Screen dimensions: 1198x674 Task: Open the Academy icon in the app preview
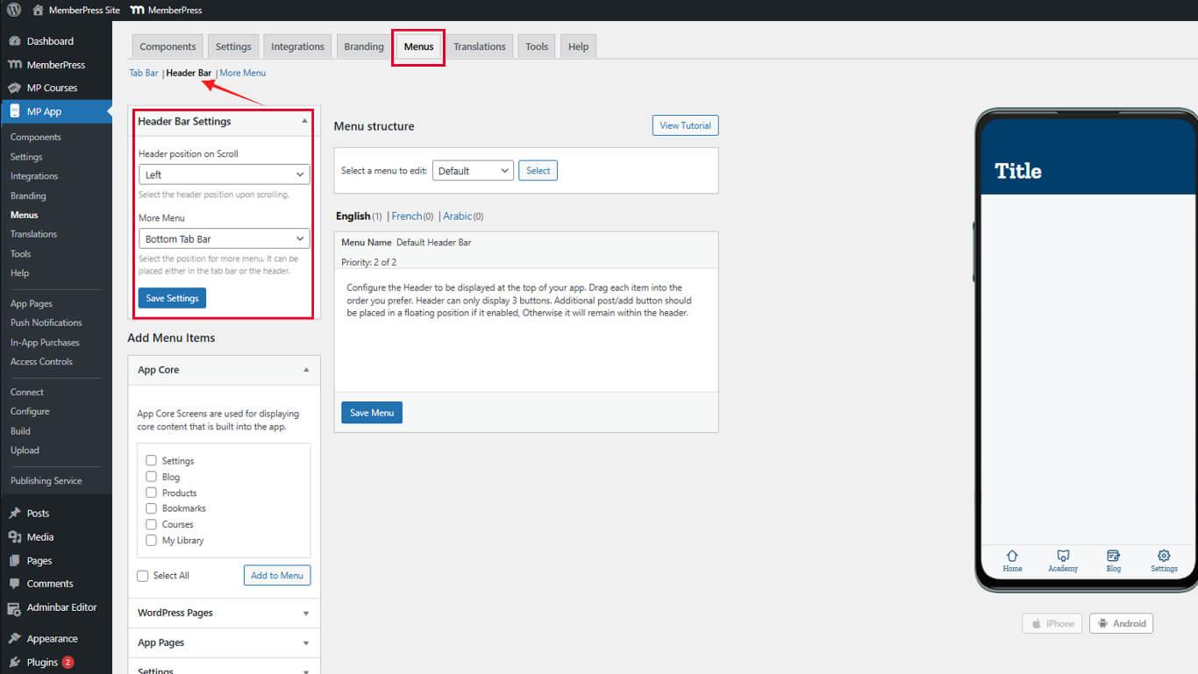(1062, 557)
